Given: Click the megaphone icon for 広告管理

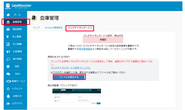Looking at the screenshot, I should [8, 51].
